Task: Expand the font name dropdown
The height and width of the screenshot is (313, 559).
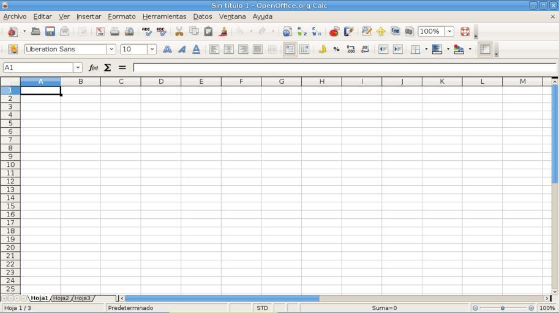Action: pyautogui.click(x=111, y=50)
